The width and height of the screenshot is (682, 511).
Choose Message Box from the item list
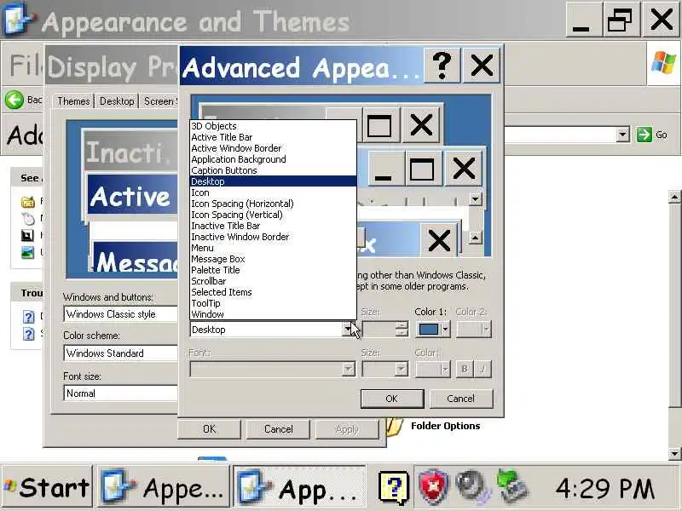click(x=273, y=259)
